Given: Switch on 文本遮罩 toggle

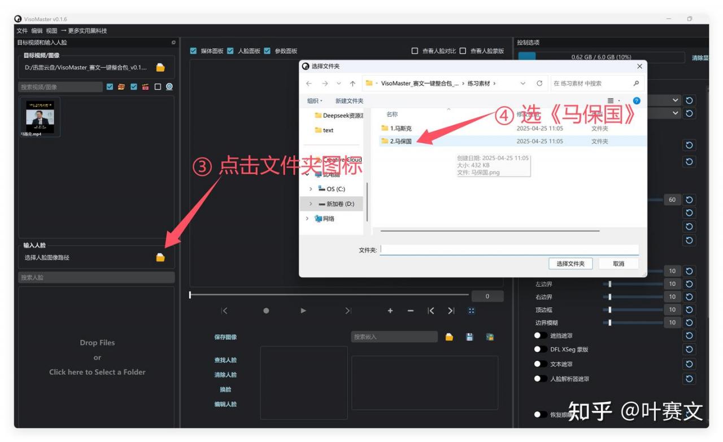Looking at the screenshot, I should pos(541,364).
